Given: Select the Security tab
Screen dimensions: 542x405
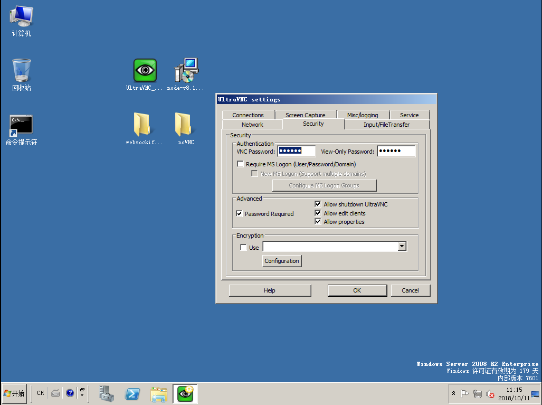Looking at the screenshot, I should click(313, 124).
